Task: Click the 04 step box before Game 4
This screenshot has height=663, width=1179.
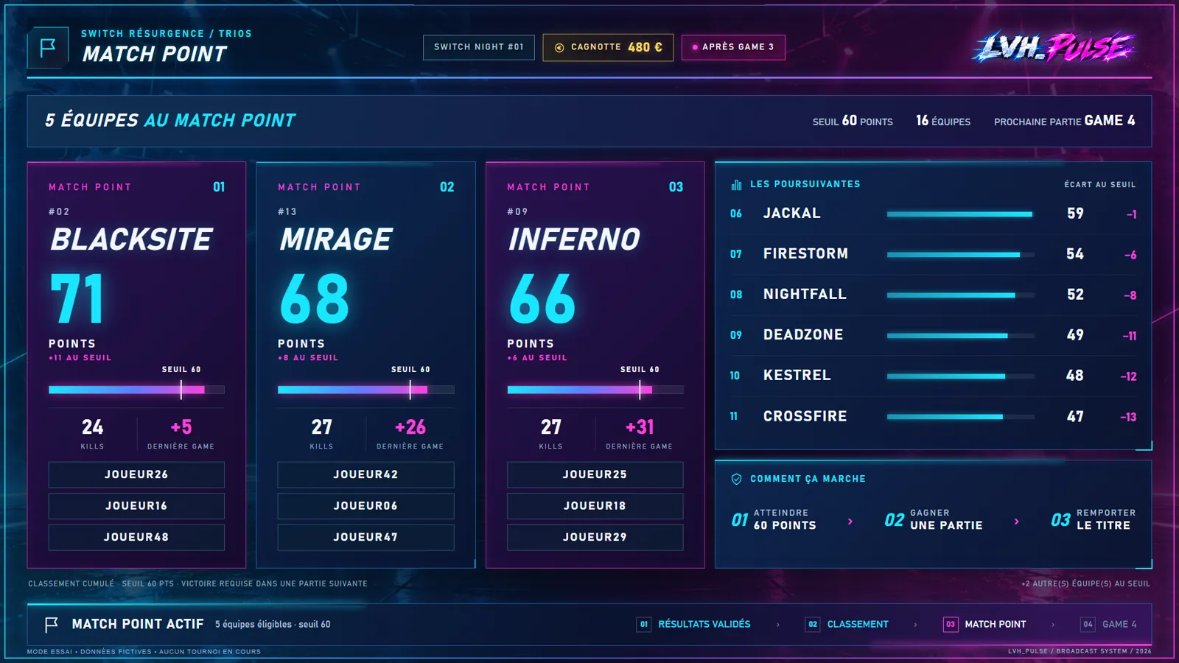Action: pos(1088,625)
